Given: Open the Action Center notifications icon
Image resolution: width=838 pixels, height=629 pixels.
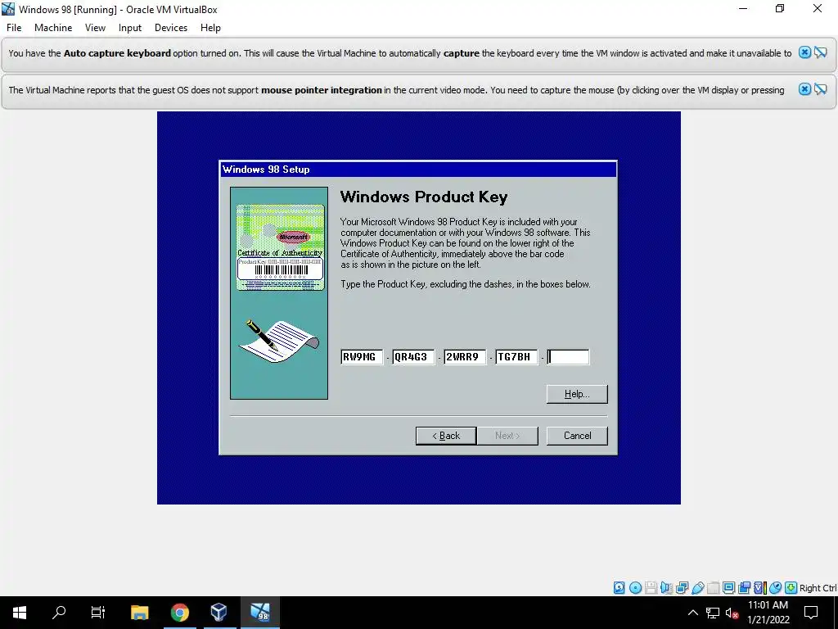Looking at the screenshot, I should (811, 613).
